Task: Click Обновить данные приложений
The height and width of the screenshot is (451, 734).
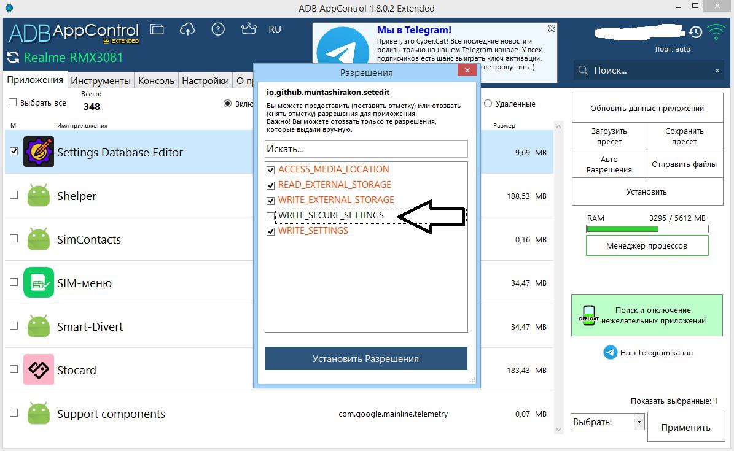Action: point(647,108)
